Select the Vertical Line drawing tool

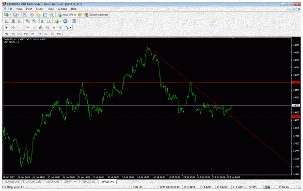(21, 28)
